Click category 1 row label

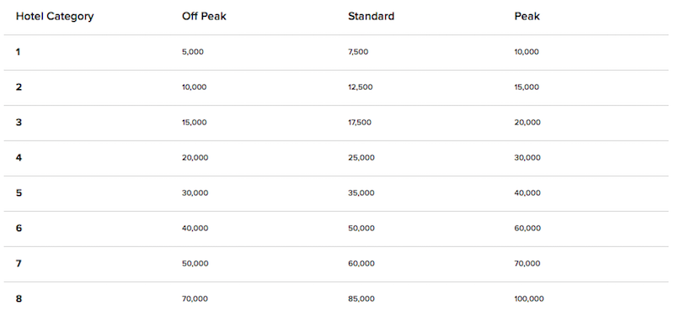pyautogui.click(x=18, y=52)
